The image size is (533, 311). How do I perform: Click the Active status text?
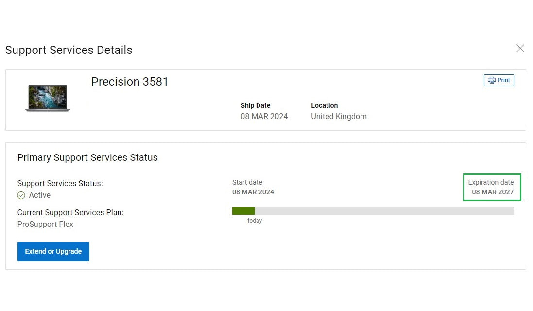pos(40,195)
